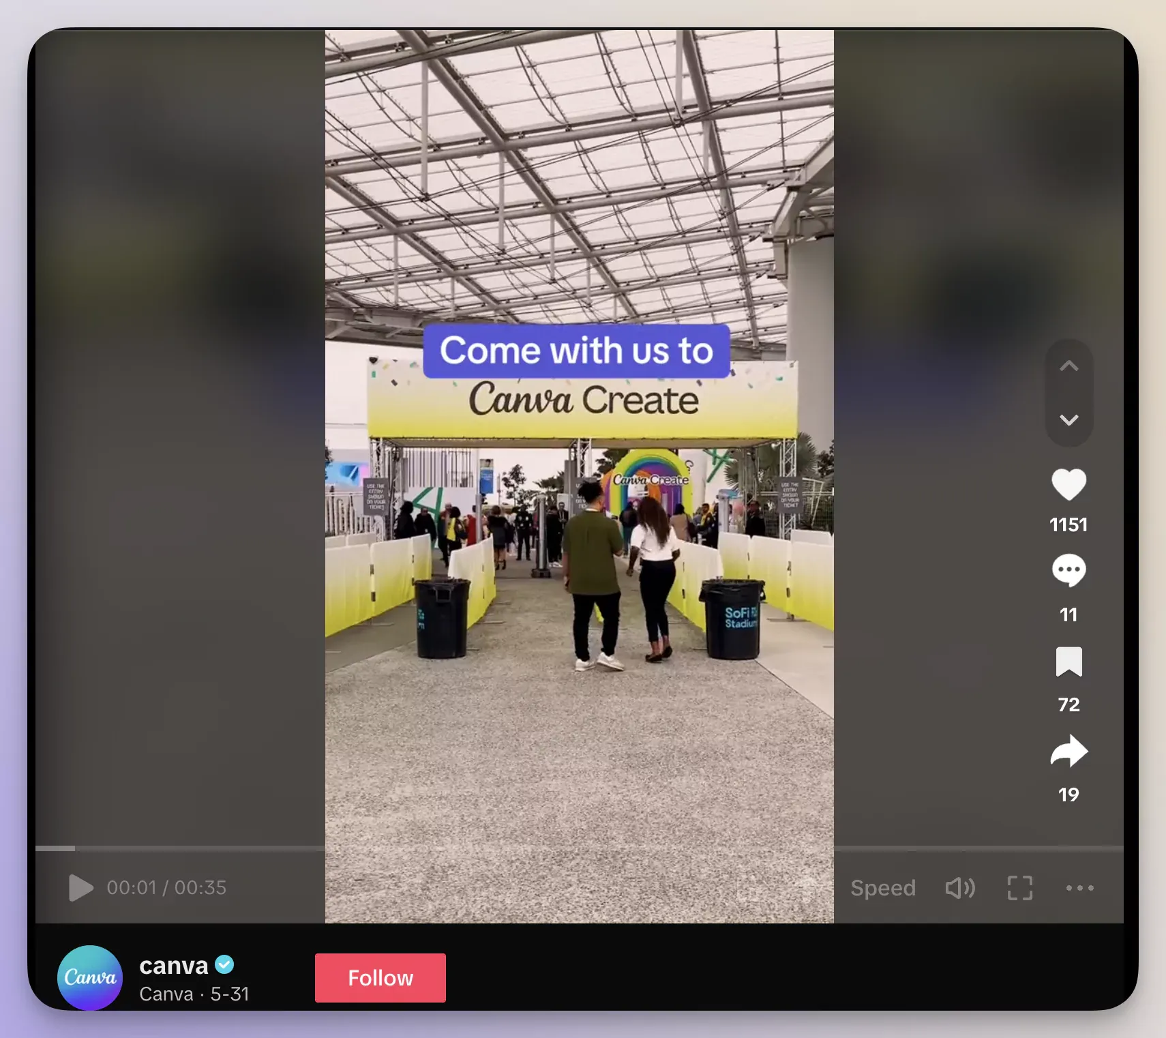Click the video frame to toggle playback
This screenshot has height=1038, width=1166.
click(580, 476)
